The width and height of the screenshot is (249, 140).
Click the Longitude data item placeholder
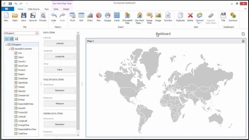tap(60, 57)
